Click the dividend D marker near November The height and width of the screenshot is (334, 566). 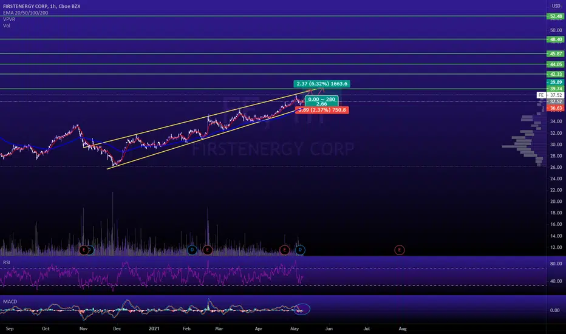[x=90, y=250]
